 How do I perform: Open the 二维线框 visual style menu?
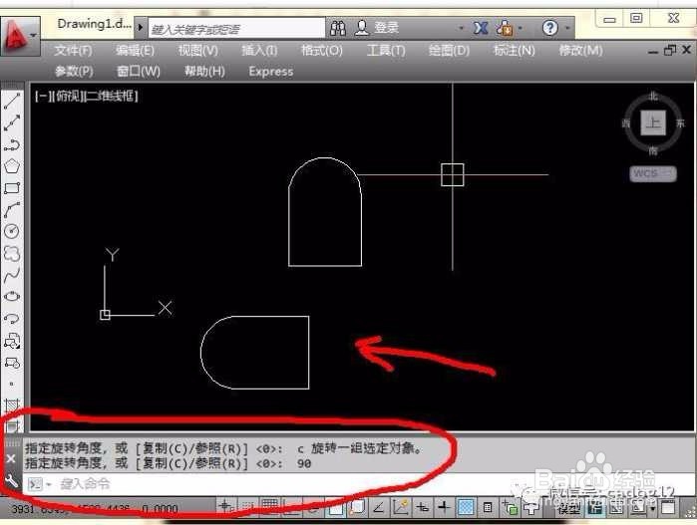(x=112, y=96)
